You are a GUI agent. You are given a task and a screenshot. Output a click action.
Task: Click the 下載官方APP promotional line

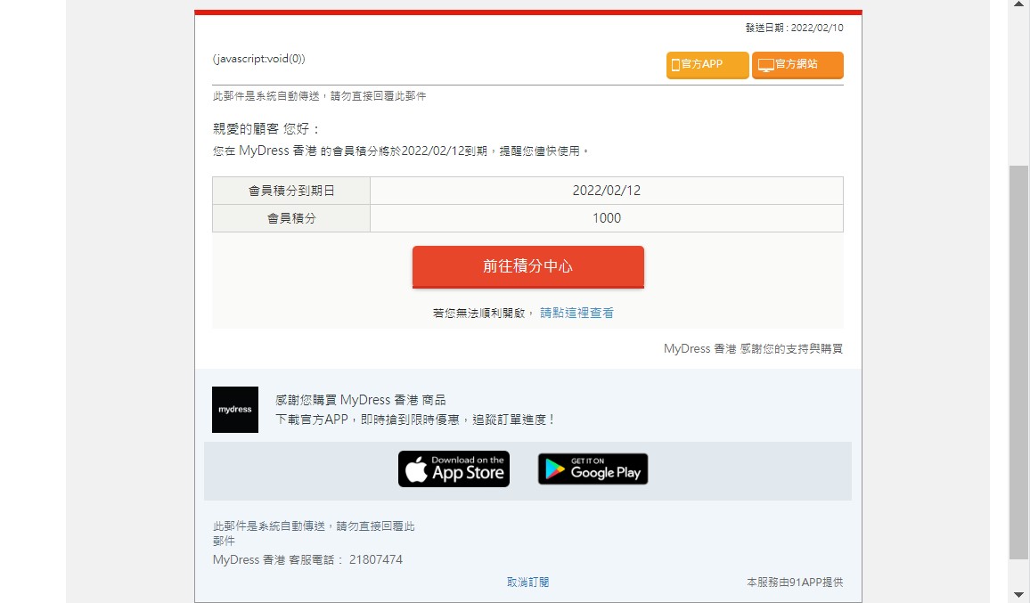click(415, 420)
